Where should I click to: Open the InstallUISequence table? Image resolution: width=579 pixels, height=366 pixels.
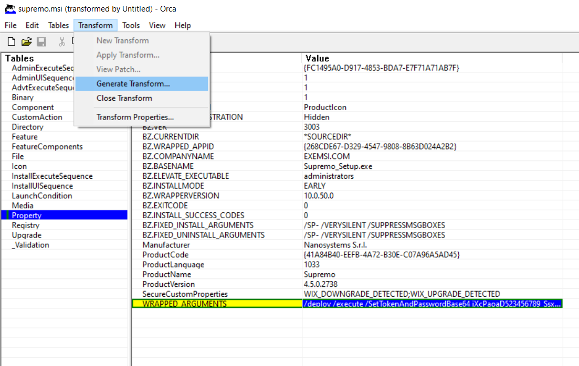click(x=43, y=186)
